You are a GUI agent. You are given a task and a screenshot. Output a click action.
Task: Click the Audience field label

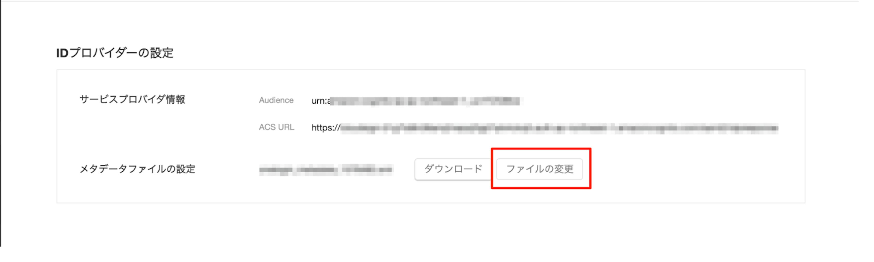click(x=276, y=100)
